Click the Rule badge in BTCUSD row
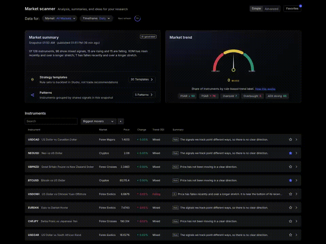Screen dimensions: 326x244 coord(176,181)
